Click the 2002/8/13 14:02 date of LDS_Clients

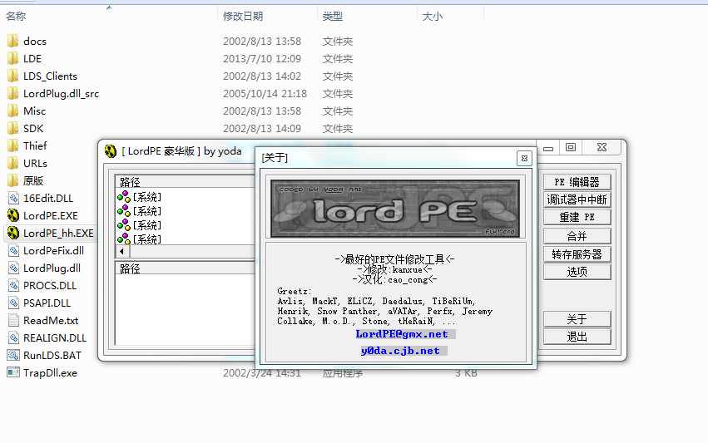pos(262,76)
